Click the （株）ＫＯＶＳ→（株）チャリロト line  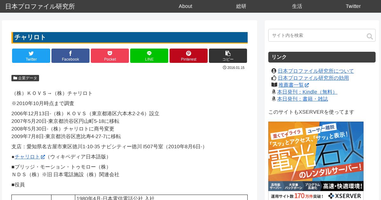click(x=52, y=93)
